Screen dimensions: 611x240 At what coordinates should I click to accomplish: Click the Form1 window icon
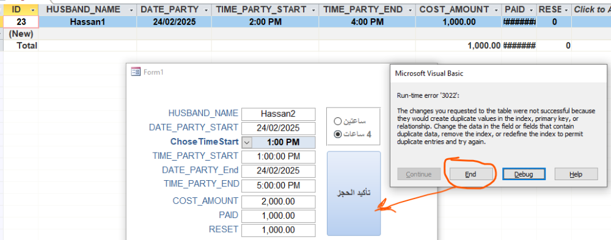point(136,71)
